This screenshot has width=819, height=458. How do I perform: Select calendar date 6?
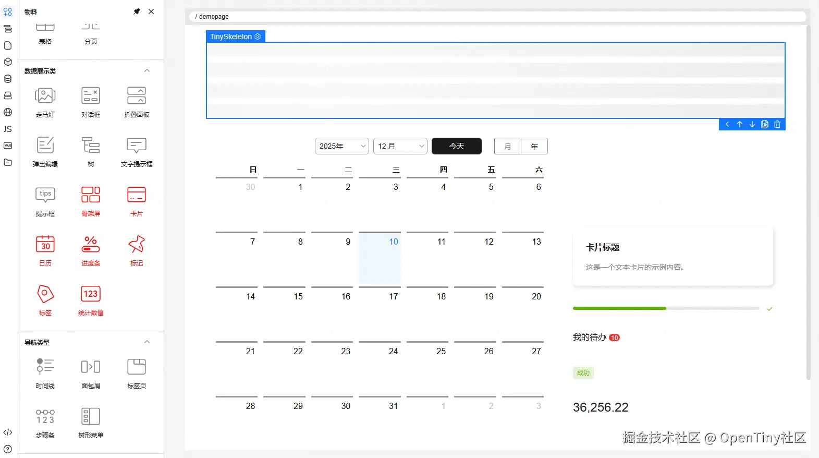point(523,203)
